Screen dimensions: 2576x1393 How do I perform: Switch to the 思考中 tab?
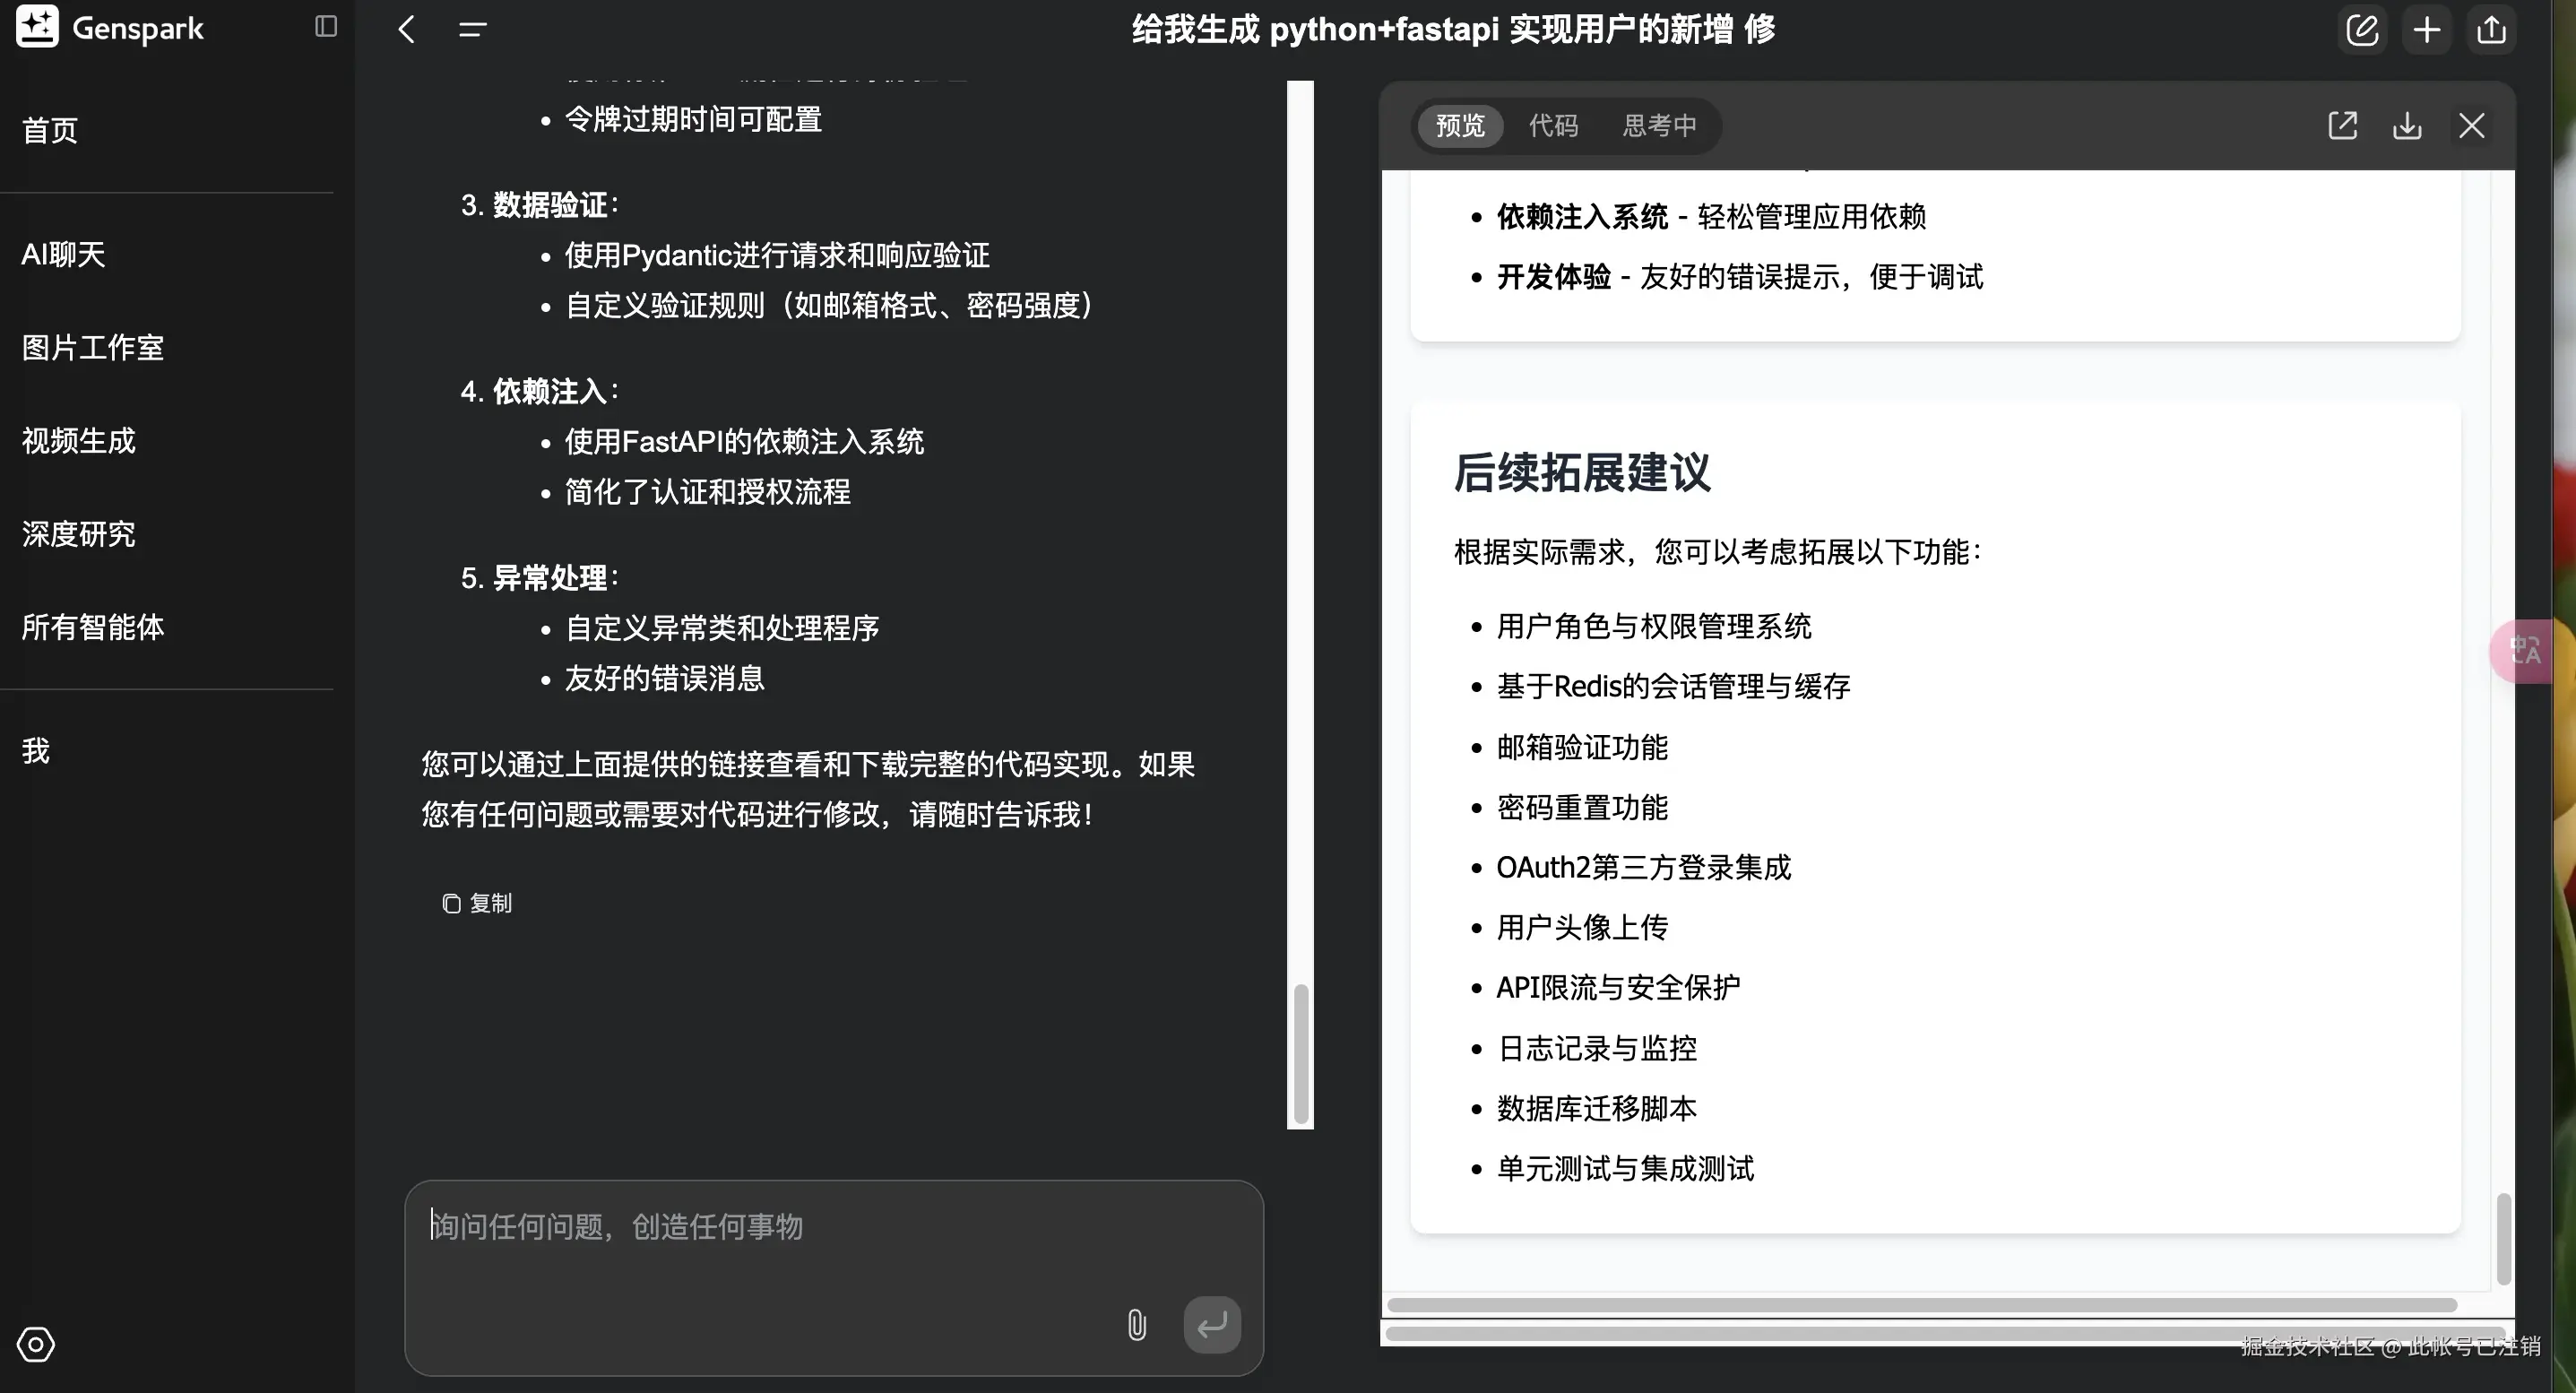[1659, 126]
